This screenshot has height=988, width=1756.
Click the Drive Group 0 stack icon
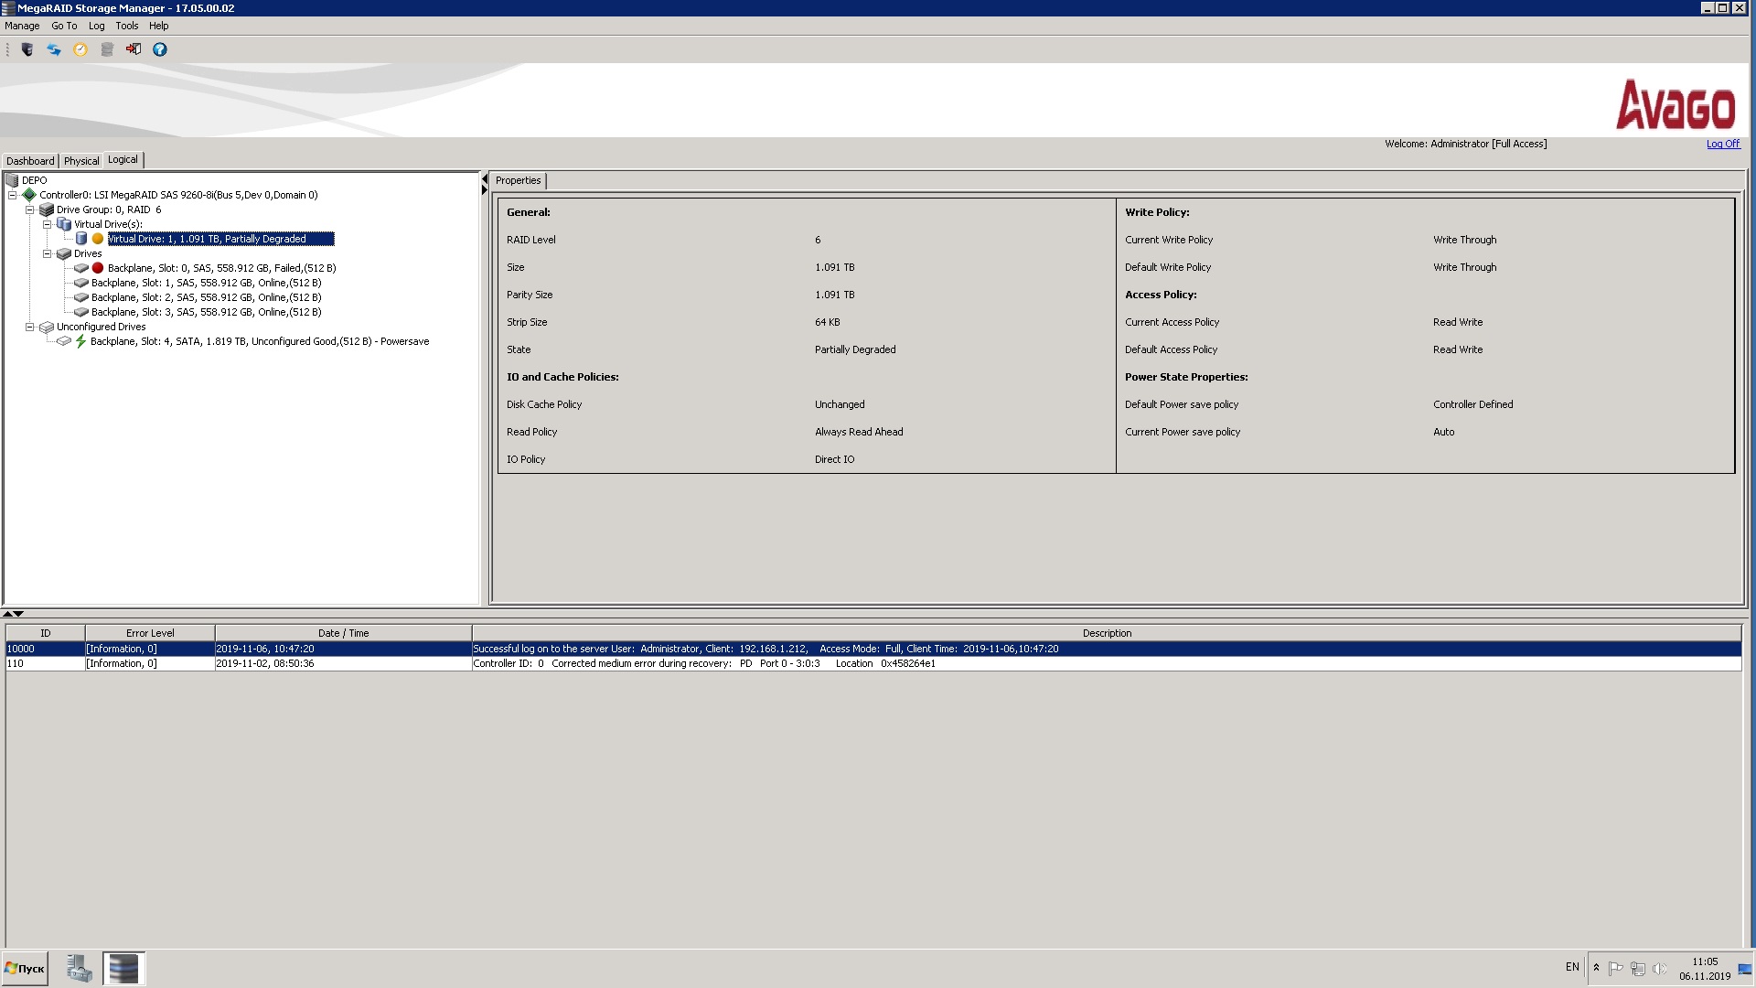(x=47, y=209)
